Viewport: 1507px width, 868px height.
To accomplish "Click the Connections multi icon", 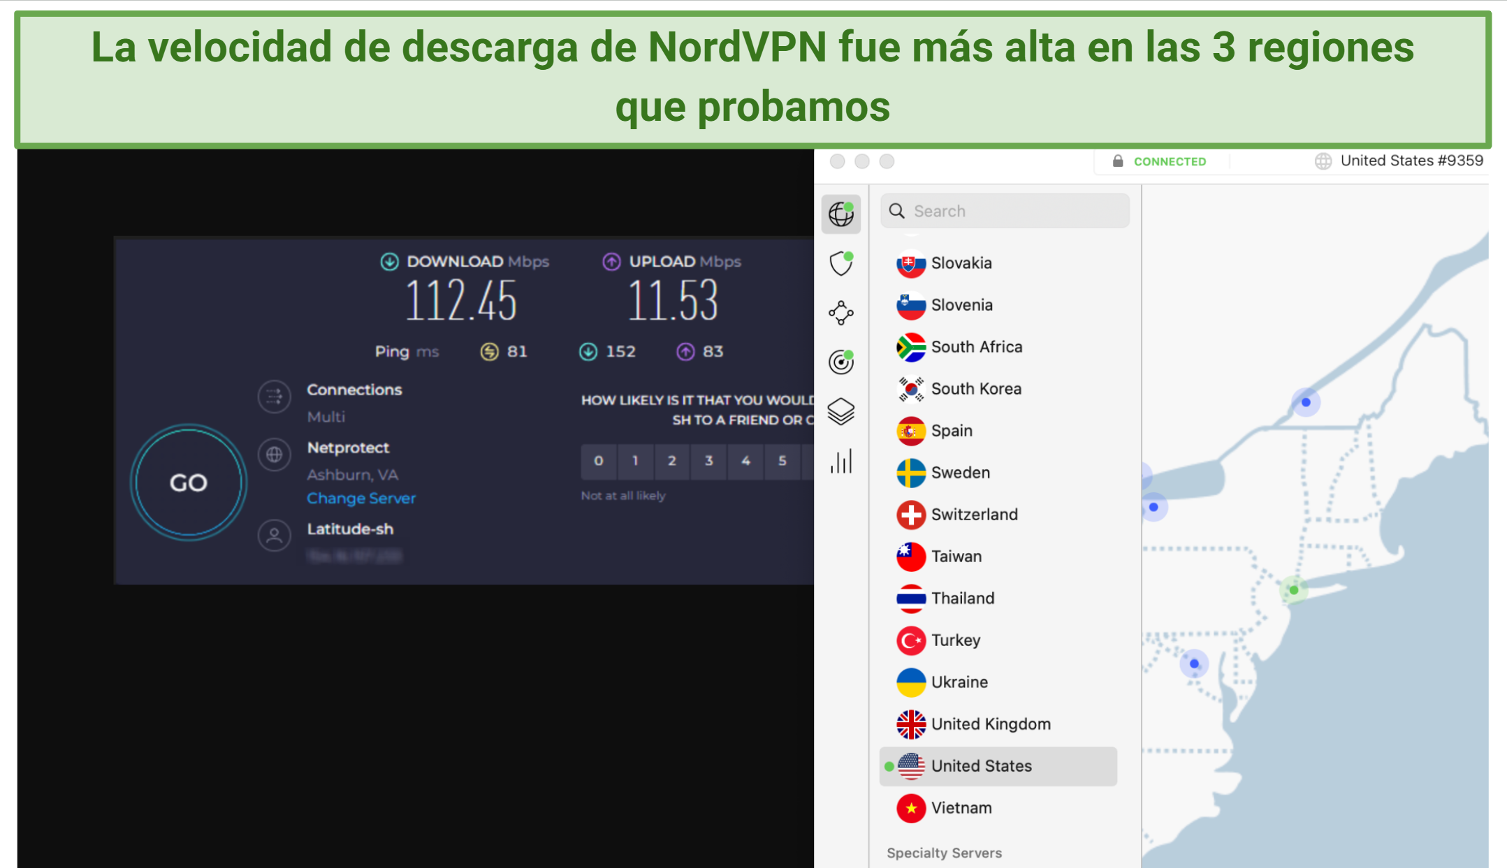I will (x=274, y=397).
